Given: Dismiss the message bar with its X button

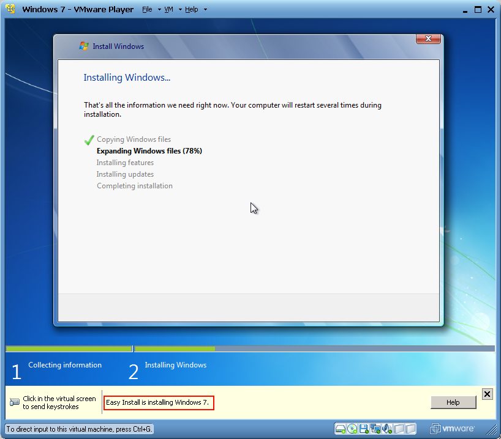Looking at the screenshot, I should coord(487,394).
